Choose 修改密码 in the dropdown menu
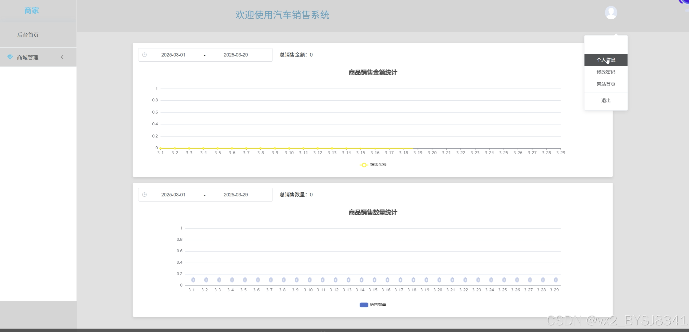 click(x=606, y=72)
